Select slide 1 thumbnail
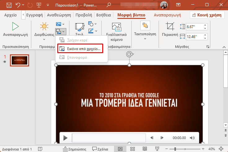Screen dimensions: 228x152 coord(20,60)
